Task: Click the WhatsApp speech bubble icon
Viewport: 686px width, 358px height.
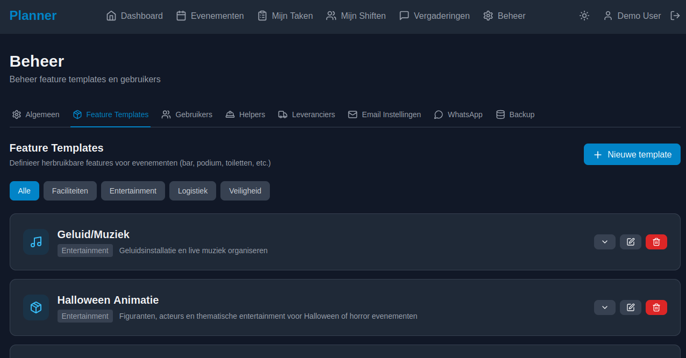Action: (x=439, y=114)
